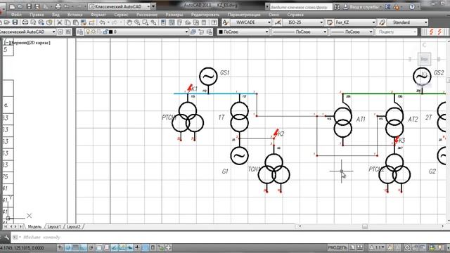The width and height of the screenshot is (450, 253).
Task: Select the Zoom Realtime magnifier tool
Action: coord(138,22)
